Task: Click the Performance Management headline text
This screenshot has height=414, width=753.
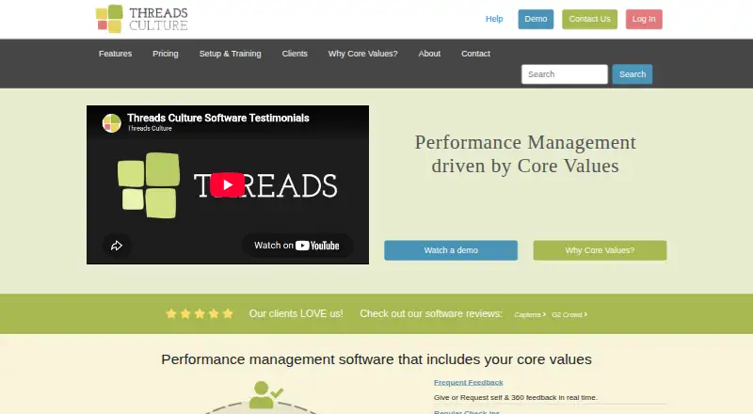Action: pos(525,153)
